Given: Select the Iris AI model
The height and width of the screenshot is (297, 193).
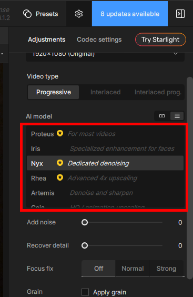Looking at the screenshot, I should tap(105, 148).
